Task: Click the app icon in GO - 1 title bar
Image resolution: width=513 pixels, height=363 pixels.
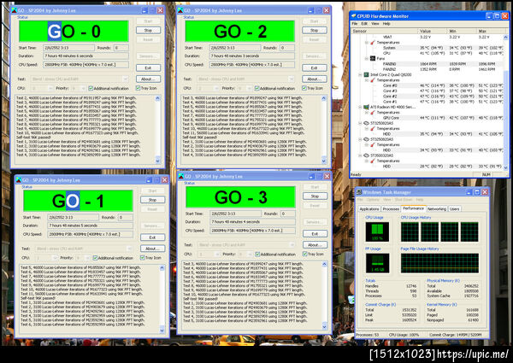Action: (19, 180)
